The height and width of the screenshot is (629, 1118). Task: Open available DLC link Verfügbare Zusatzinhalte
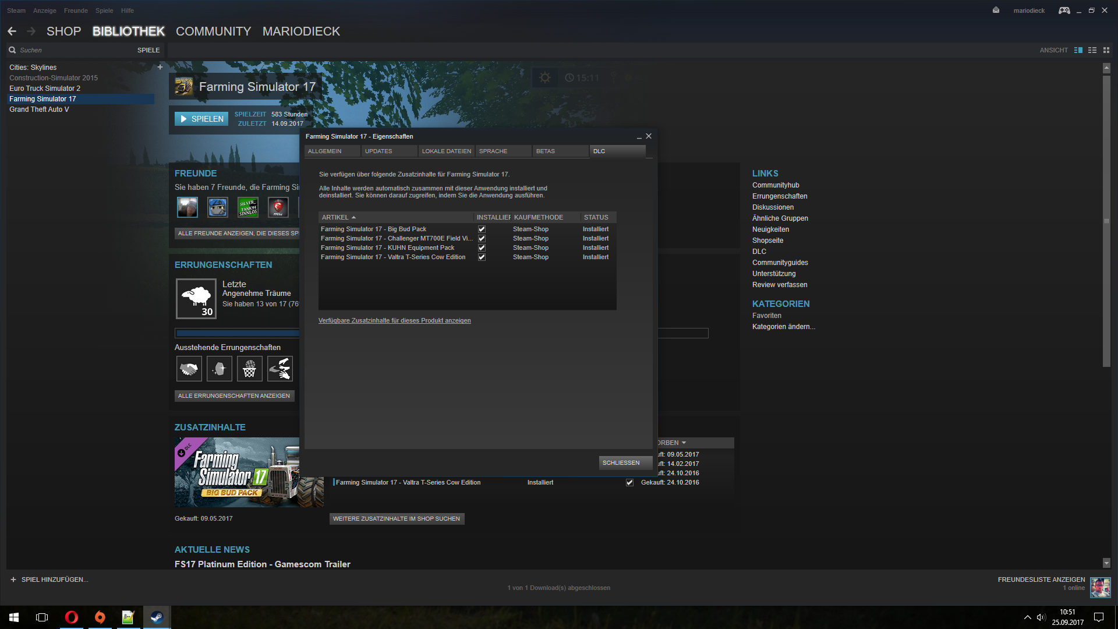pyautogui.click(x=395, y=321)
